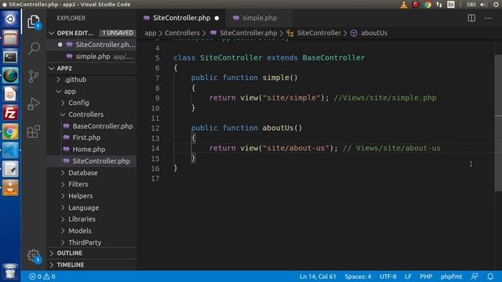The width and height of the screenshot is (502, 282).
Task: Open the Run and Debug view
Action: (33, 103)
